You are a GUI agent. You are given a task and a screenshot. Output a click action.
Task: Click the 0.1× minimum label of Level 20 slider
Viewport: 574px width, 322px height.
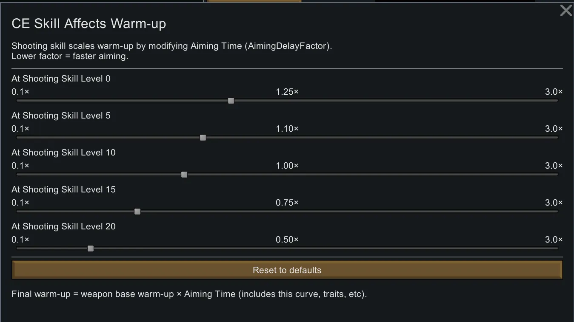click(x=20, y=240)
